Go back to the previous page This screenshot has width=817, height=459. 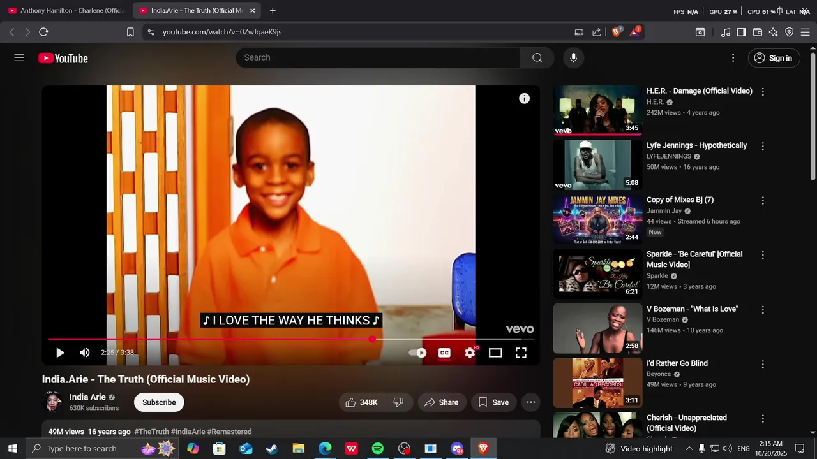tap(11, 32)
